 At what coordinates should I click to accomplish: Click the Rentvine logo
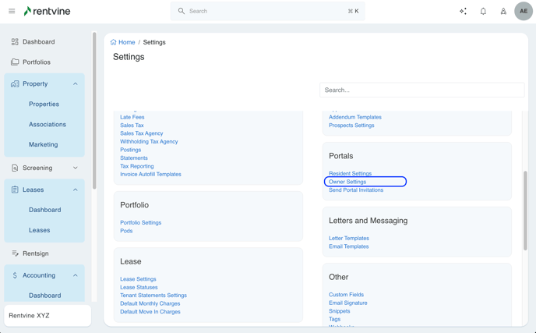pos(48,11)
